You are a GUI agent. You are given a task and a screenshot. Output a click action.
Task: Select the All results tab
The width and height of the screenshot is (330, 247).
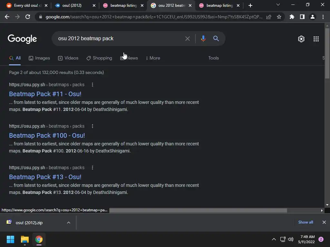15,58
